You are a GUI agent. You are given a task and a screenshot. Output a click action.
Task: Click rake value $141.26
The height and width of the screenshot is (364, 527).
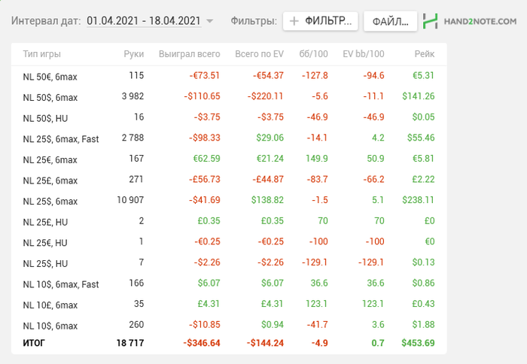(419, 96)
